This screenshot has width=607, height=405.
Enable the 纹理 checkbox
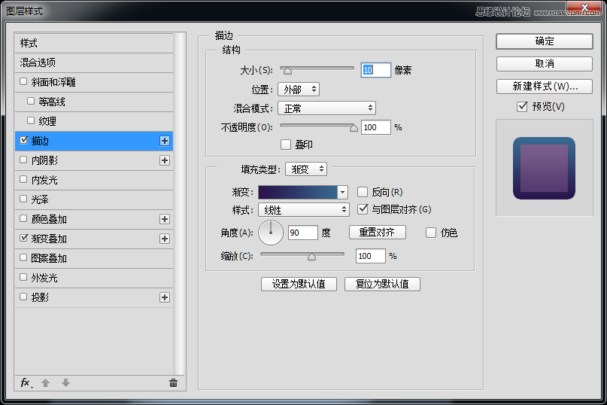click(31, 120)
